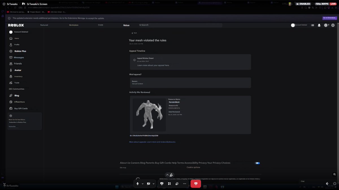The height and width of the screenshot is (190, 339).
Task: Adjust the stream volume speaker icon
Action: (x=327, y=184)
